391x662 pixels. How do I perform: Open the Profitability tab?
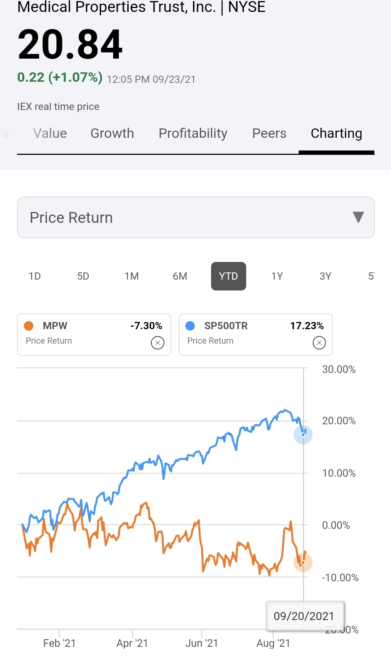[x=193, y=133]
